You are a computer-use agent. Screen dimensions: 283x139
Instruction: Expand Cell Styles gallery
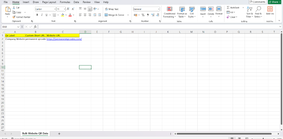coord(192,12)
